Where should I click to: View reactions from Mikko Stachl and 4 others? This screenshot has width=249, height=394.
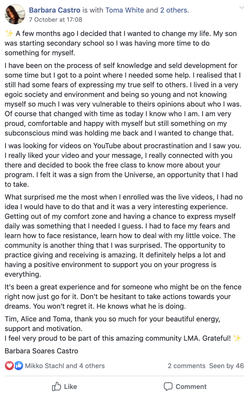click(65, 366)
